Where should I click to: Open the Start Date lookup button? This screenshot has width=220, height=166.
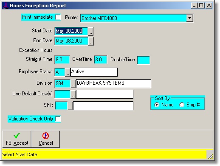point(90,31)
